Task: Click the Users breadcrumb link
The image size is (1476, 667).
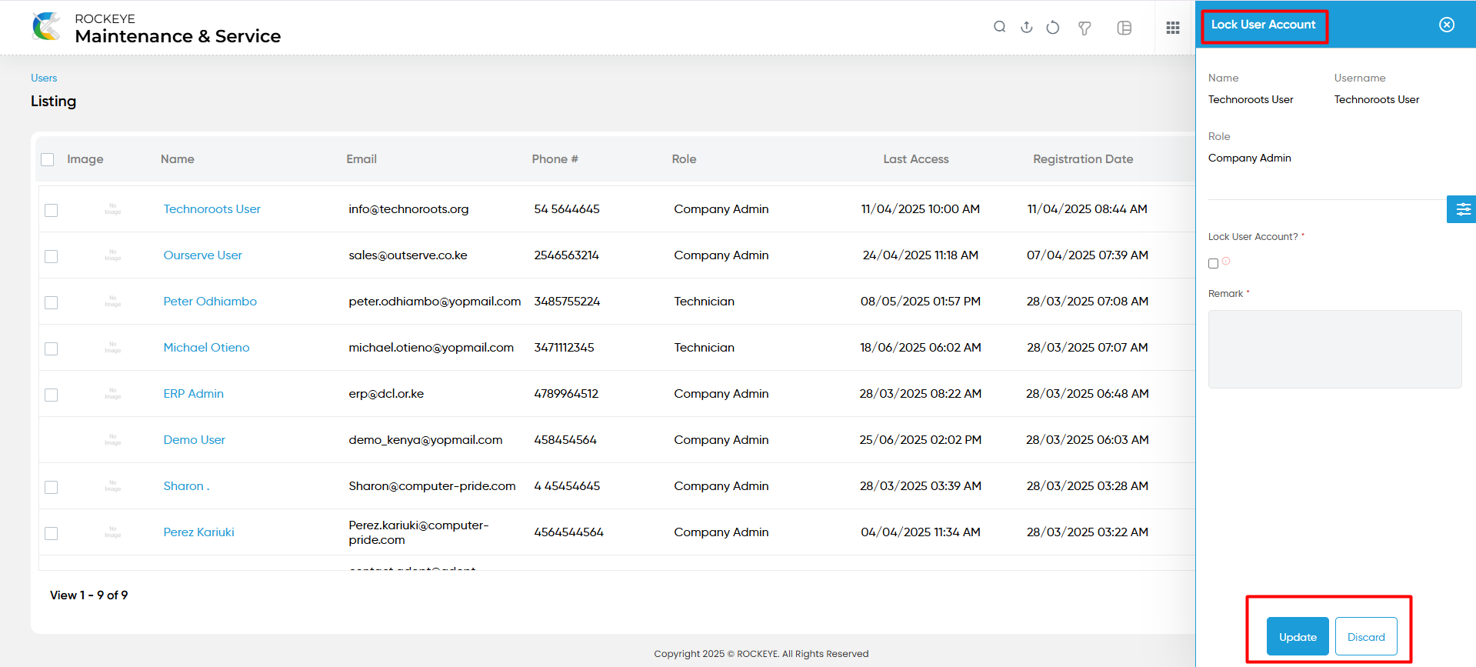Action: click(x=44, y=78)
